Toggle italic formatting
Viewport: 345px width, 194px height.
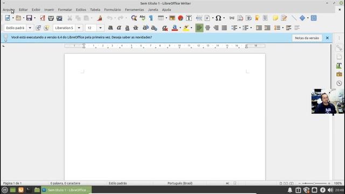119,28
